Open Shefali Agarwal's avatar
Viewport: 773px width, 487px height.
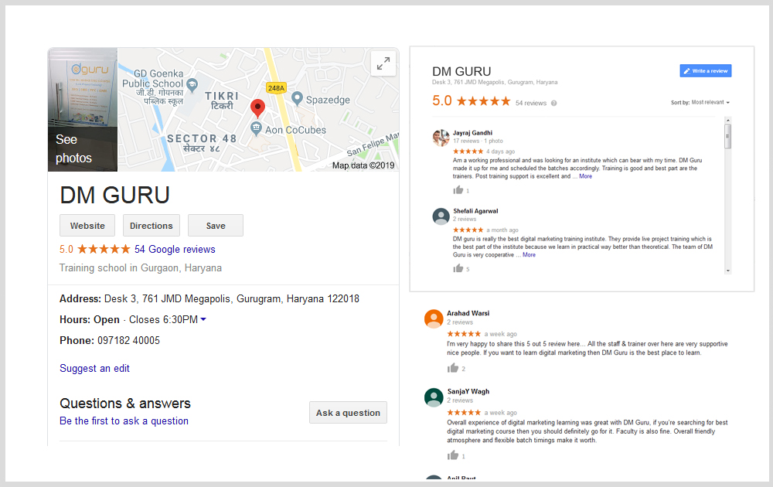(441, 216)
